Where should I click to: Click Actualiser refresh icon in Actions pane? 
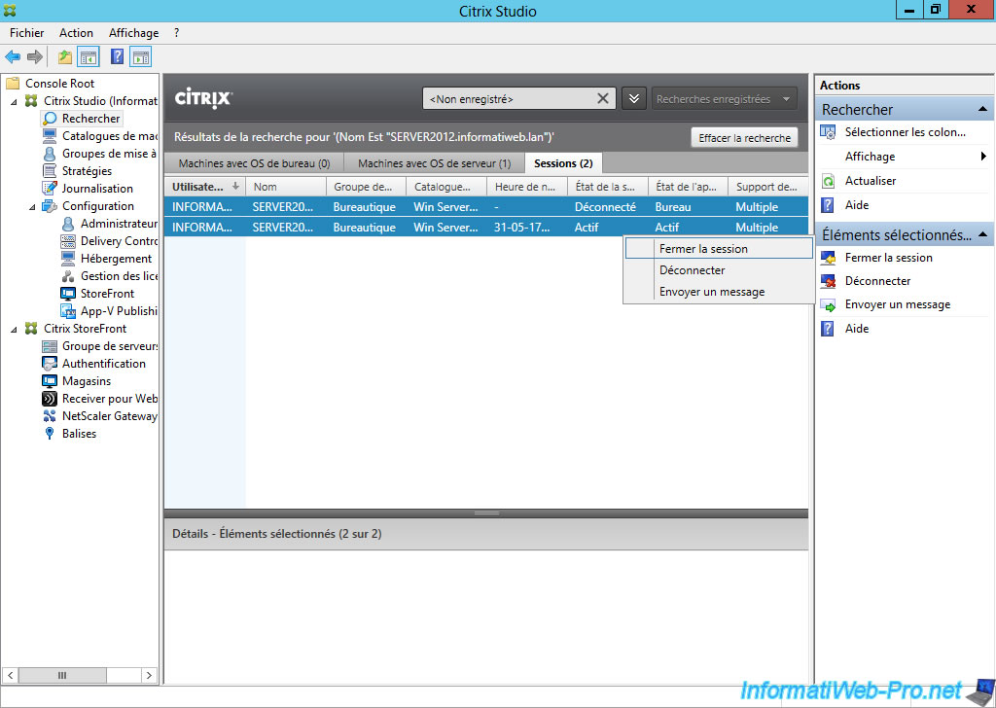point(829,181)
